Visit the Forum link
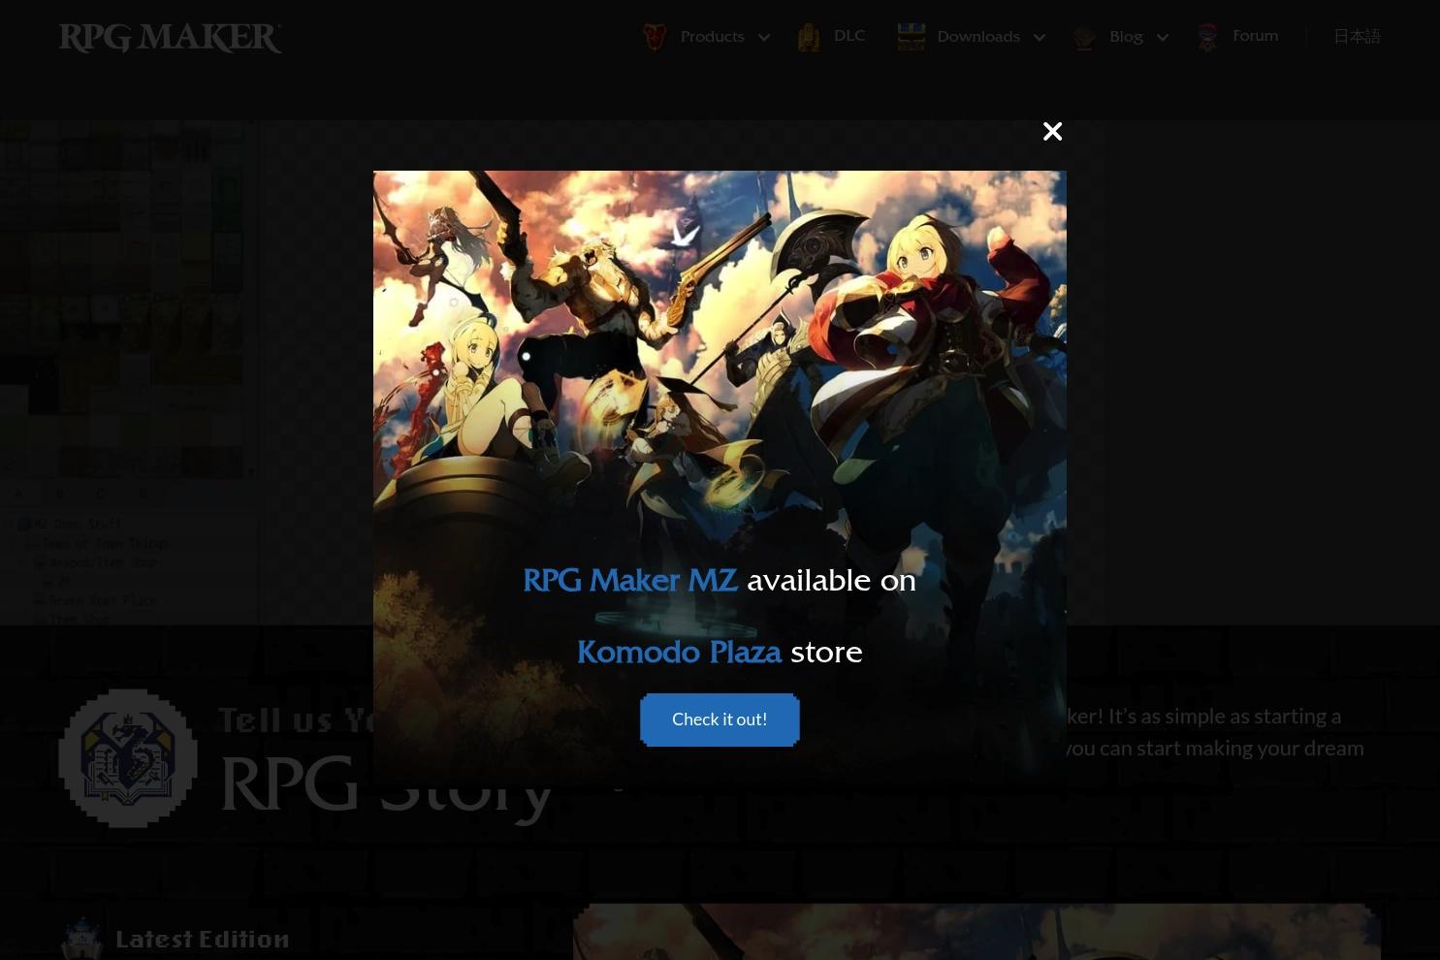Screen dimensions: 1440x960 click(1256, 36)
